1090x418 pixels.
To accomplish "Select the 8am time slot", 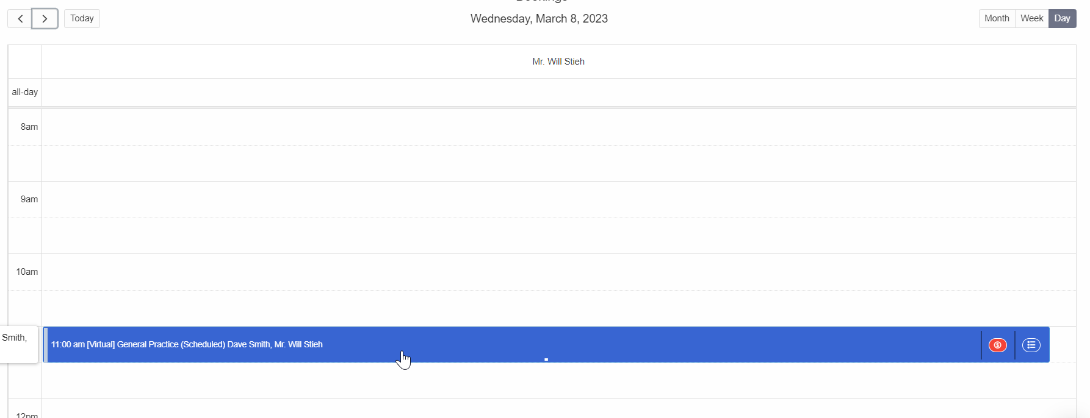I will tap(558, 127).
